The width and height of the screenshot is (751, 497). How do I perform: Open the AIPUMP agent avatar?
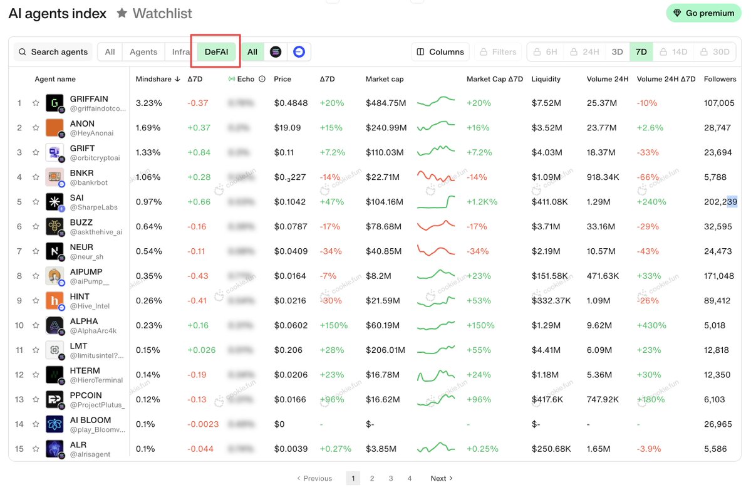(54, 276)
